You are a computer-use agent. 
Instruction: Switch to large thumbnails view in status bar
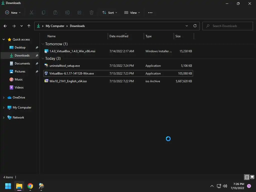pyautogui.click(x=252, y=177)
